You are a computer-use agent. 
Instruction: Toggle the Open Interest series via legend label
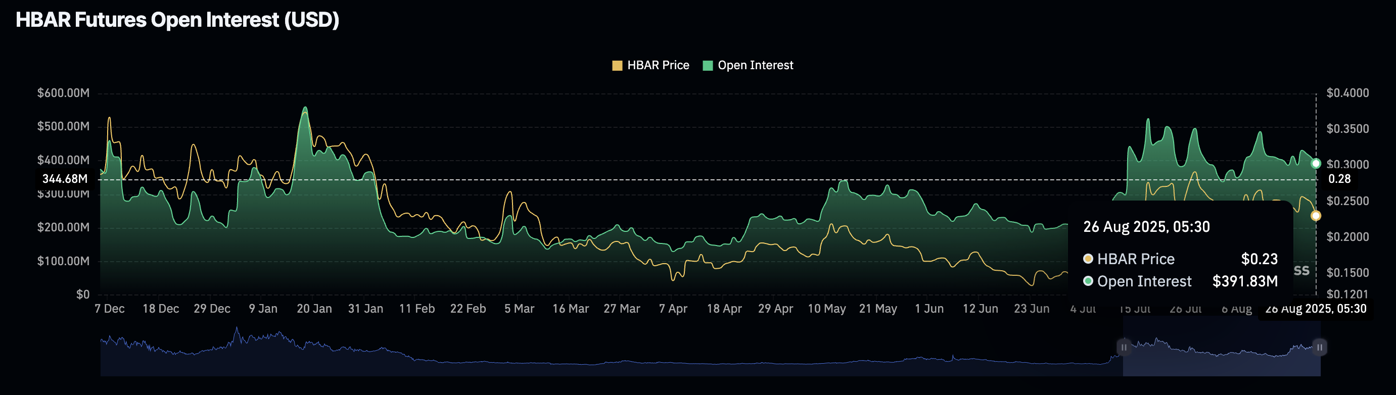(755, 66)
